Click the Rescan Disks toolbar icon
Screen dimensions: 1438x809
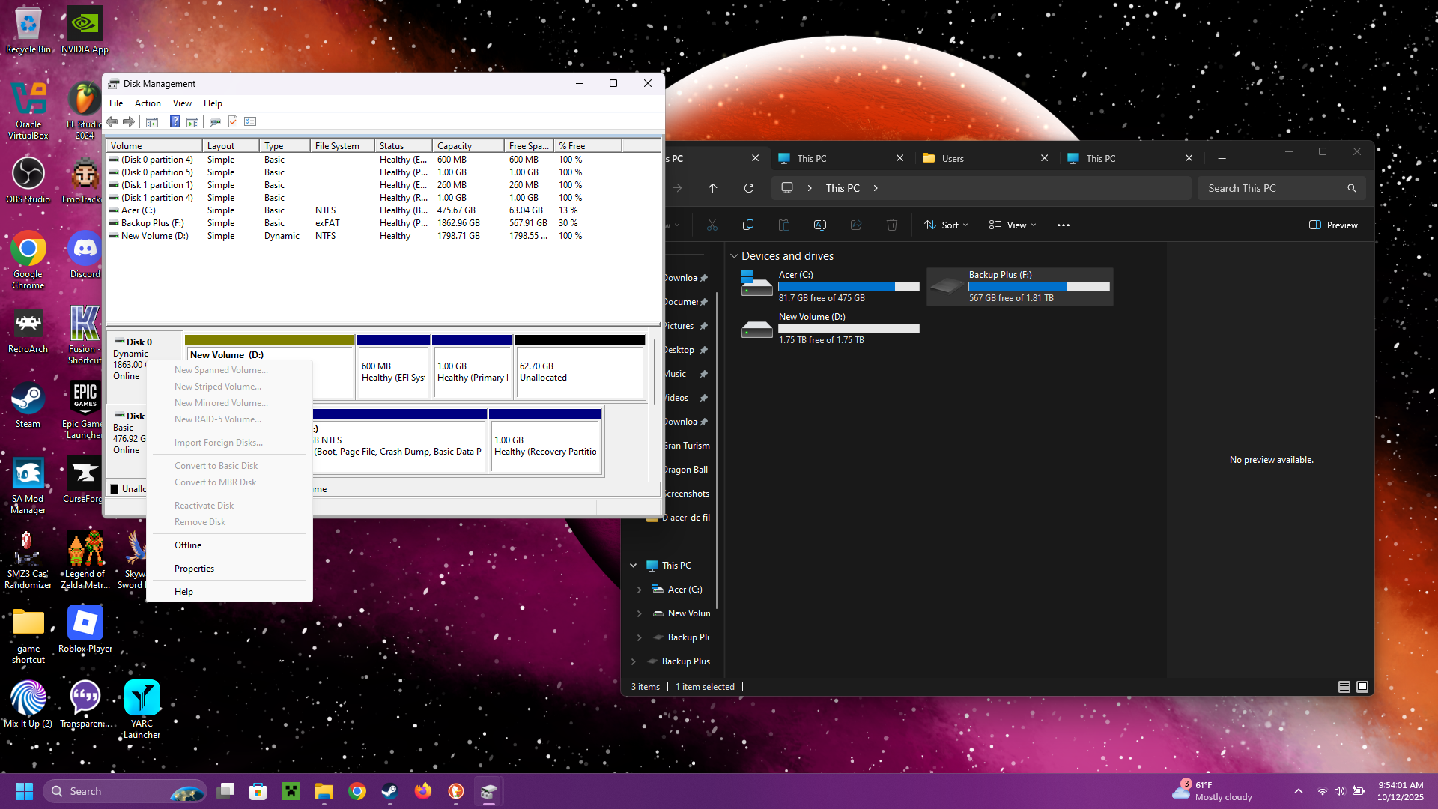point(215,121)
